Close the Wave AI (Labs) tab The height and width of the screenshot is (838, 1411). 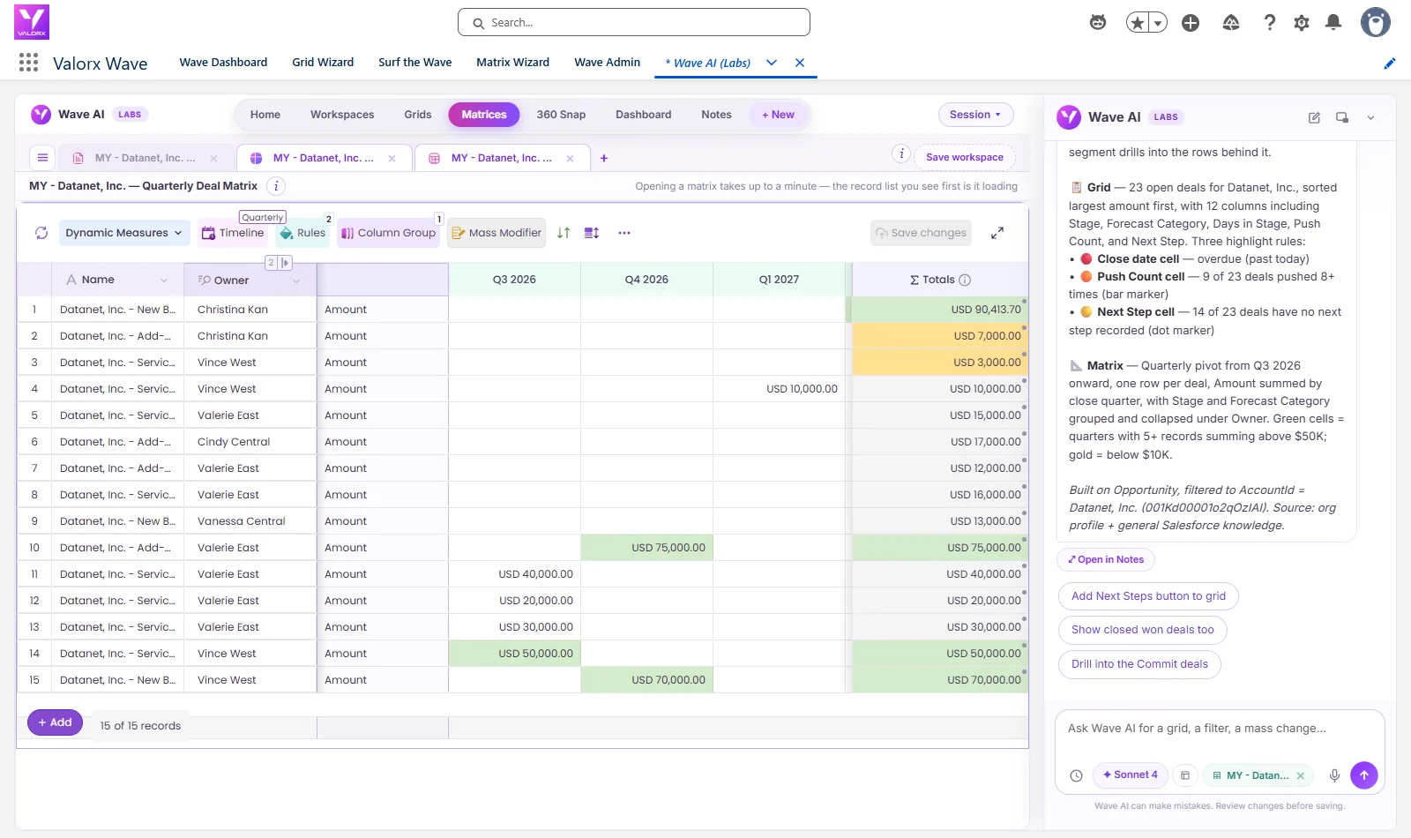click(800, 63)
